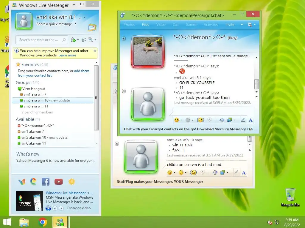Open wink picker in demon chat
This screenshot has height=228, width=305.
pos(188,120)
